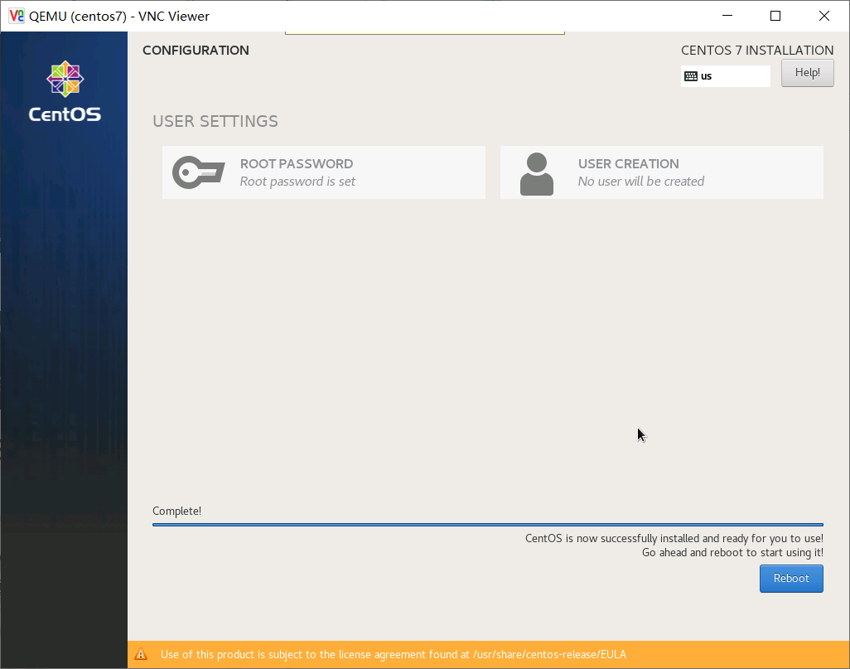Click the installation progress bar
The height and width of the screenshot is (669, 850).
[x=488, y=525]
